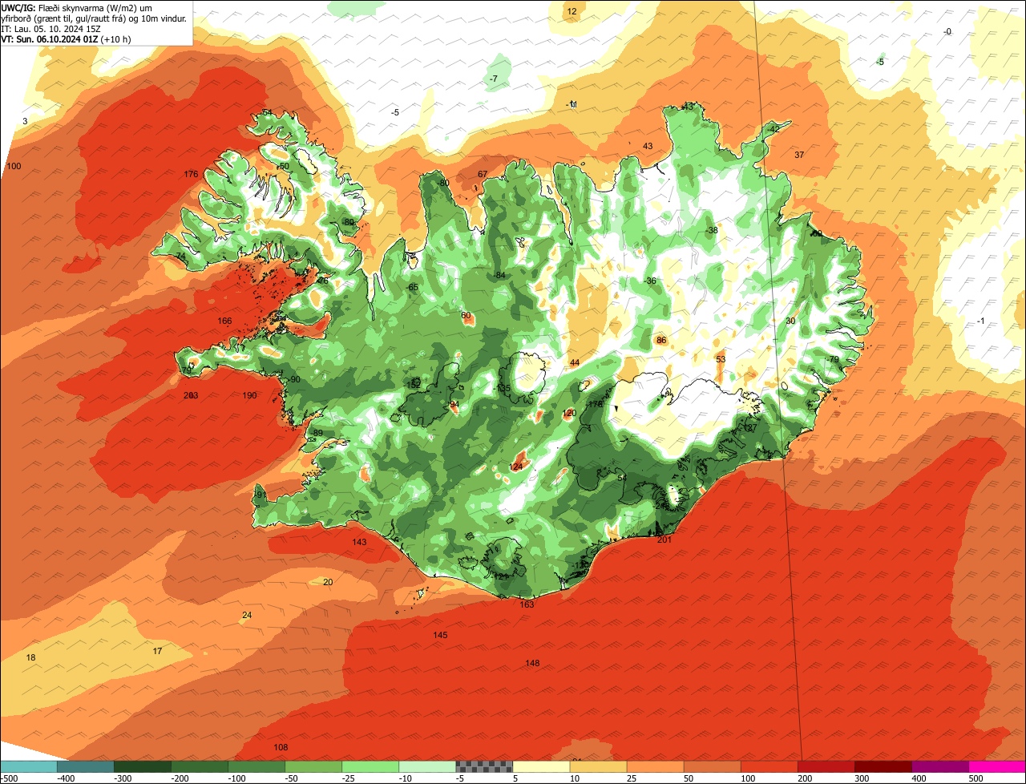
Task: Click the '166' flux value on the map
Action: 224,321
